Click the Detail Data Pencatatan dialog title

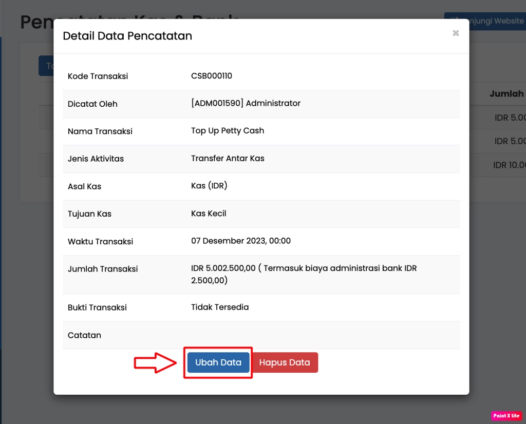pos(127,36)
